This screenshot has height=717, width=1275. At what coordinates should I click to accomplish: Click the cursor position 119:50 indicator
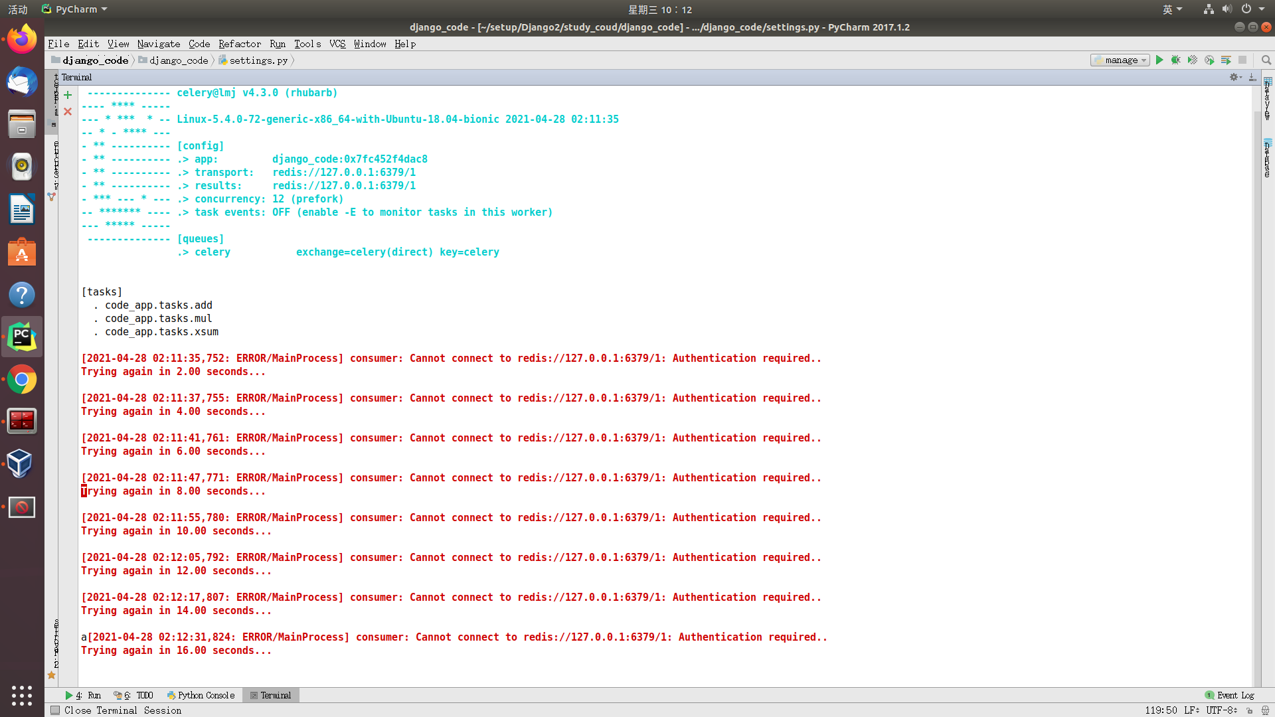coord(1161,710)
